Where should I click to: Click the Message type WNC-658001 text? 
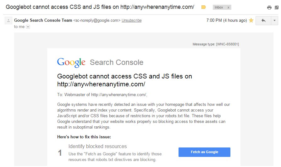[216, 44]
